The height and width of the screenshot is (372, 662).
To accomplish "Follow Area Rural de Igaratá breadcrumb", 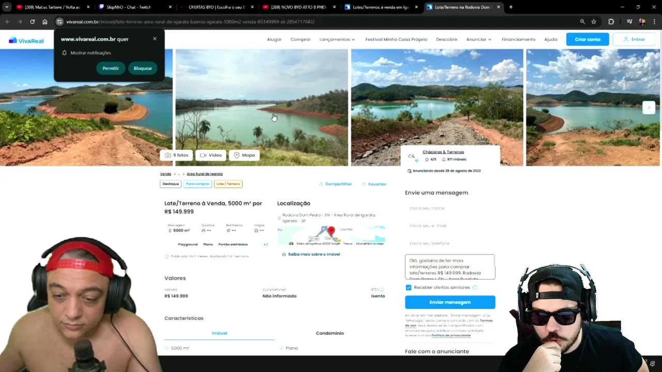I will (x=204, y=174).
